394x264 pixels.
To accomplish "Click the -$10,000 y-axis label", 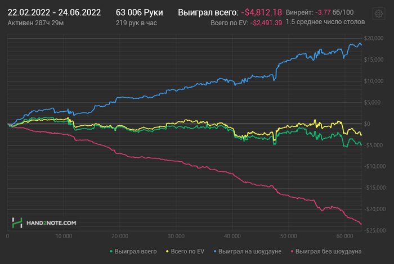I will pos(375,166).
